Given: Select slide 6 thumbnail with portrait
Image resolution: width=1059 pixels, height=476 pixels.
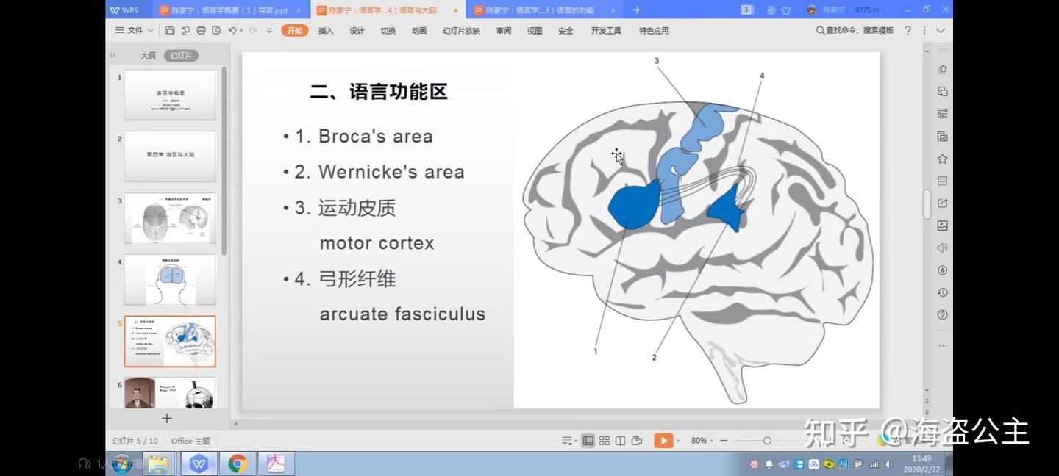Looking at the screenshot, I should (x=170, y=393).
